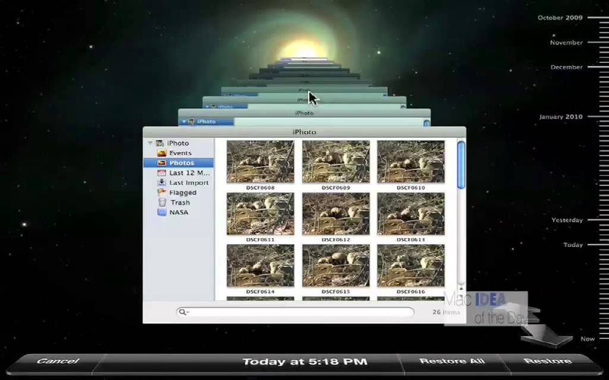Select thumbnail DSCF0612
The width and height of the screenshot is (609, 380).
point(335,214)
